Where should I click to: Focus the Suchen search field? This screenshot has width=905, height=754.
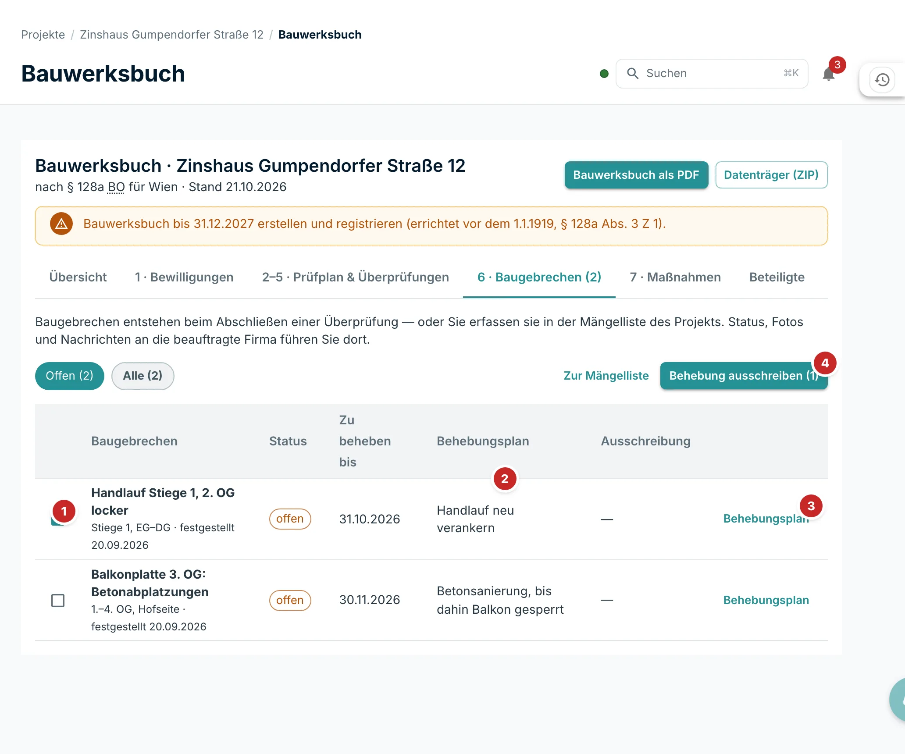pyautogui.click(x=712, y=74)
